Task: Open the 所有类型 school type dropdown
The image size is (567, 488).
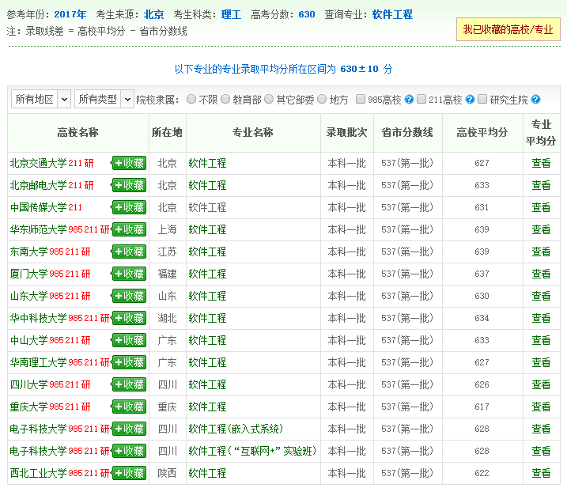Action: click(x=104, y=99)
